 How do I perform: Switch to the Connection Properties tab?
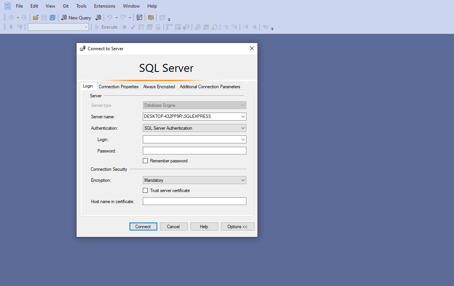[x=118, y=87]
